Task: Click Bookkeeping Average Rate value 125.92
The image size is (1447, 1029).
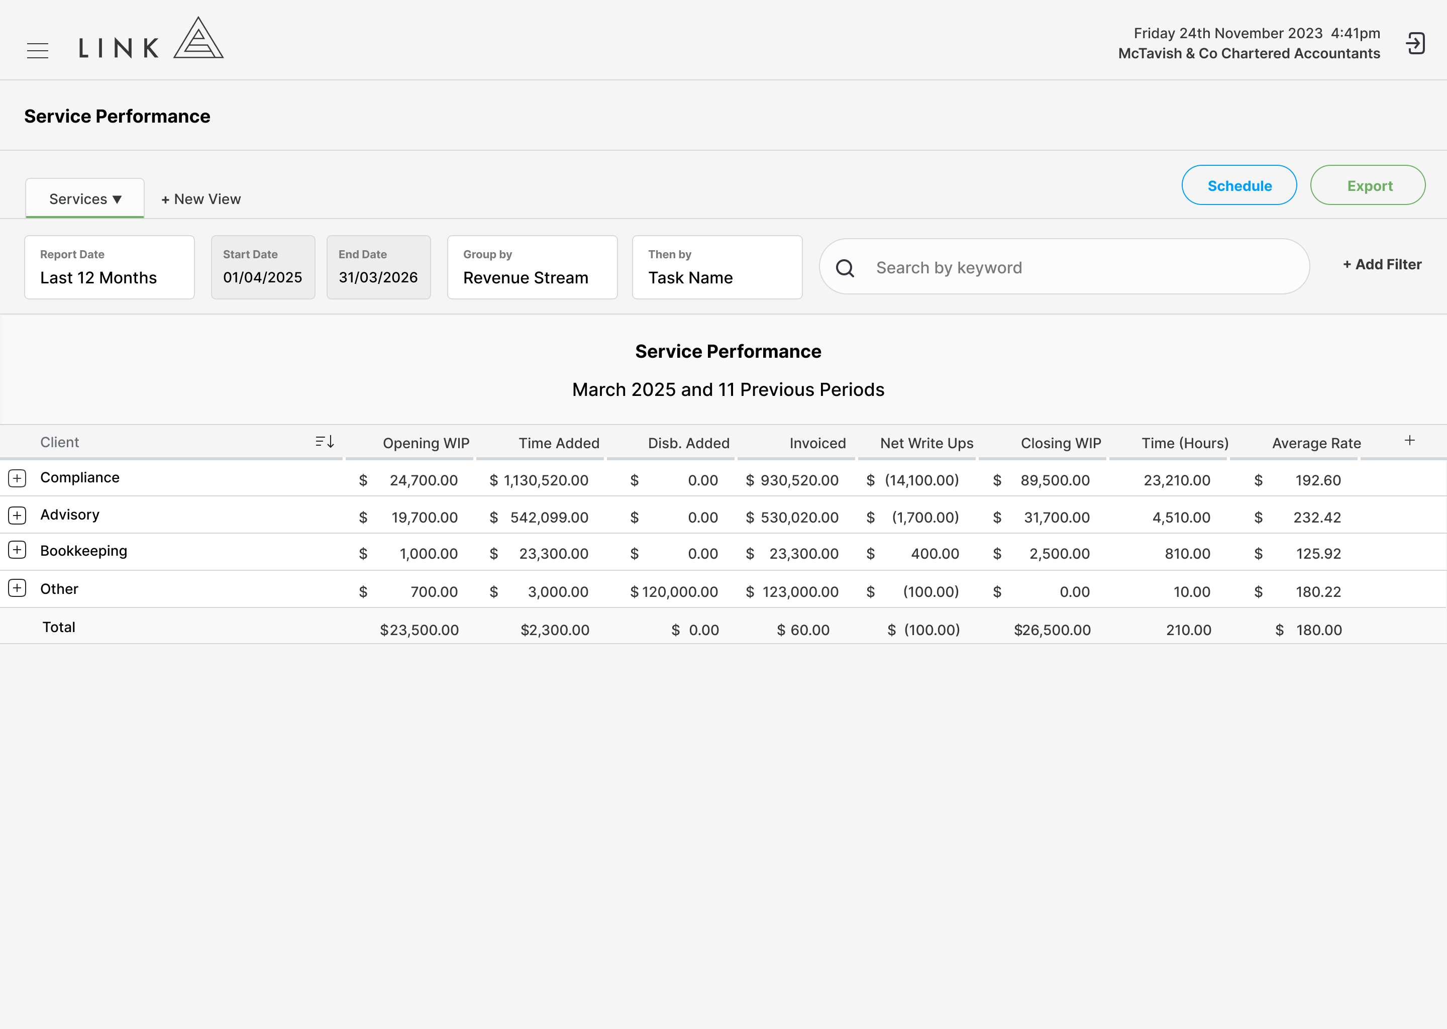Action: [x=1318, y=553]
